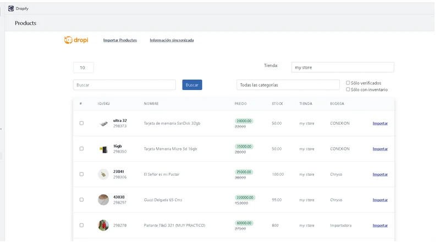Check the row for Tarjeta de memoria SanDisk 32gb
Screen dimensions: 440x247
point(81,123)
